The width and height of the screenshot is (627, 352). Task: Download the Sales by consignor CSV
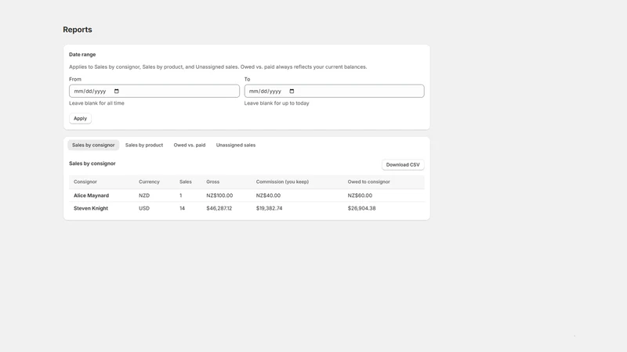[403, 165]
